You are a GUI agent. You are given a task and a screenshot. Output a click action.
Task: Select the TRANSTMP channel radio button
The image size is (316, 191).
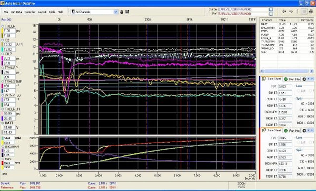(x=3, y=82)
